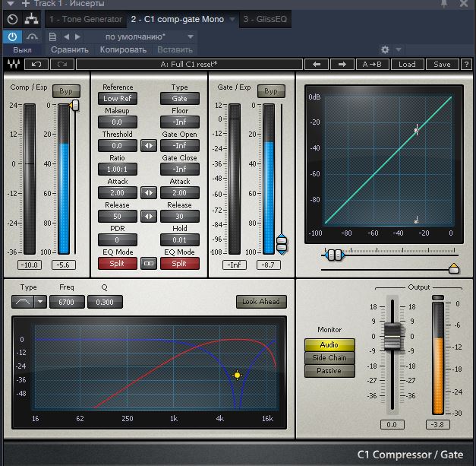Click the Waves logo icon
The image size is (476, 466).
point(14,64)
